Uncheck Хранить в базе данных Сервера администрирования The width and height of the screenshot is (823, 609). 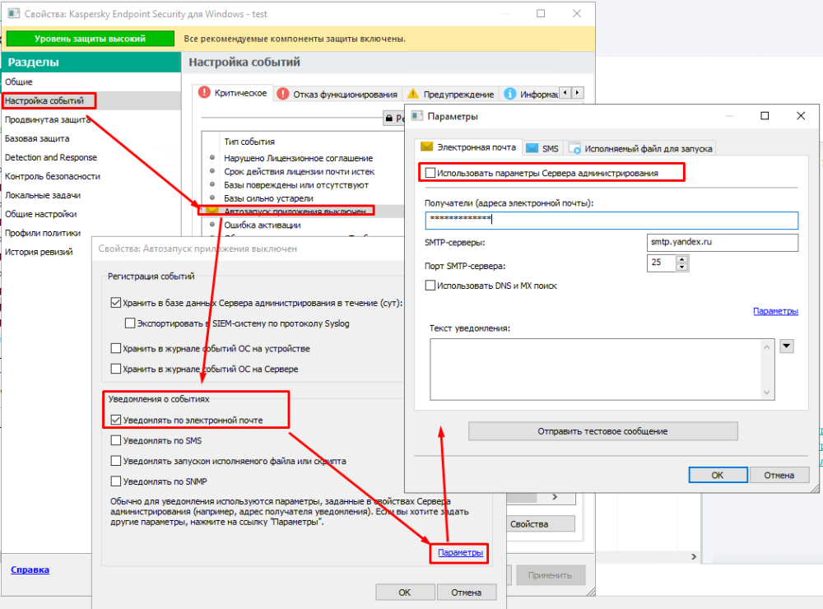[x=116, y=303]
